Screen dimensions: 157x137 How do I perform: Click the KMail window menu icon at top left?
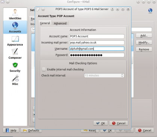coord(3,1)
